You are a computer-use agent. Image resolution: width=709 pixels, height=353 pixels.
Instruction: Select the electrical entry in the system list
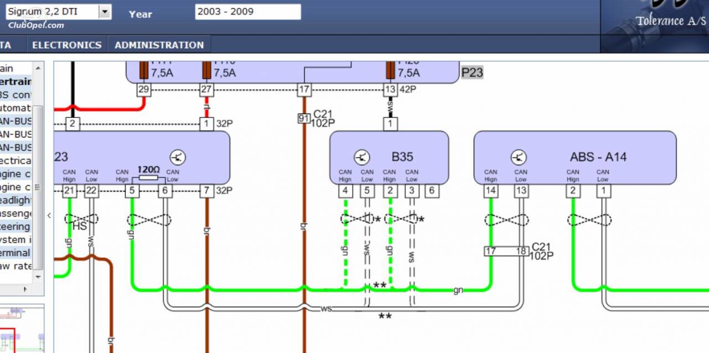pyautogui.click(x=16, y=161)
